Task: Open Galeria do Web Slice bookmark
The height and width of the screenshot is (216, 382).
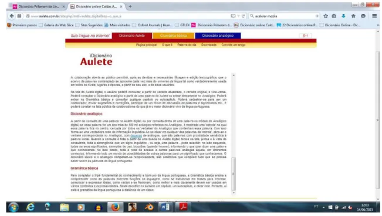Action: point(56,25)
